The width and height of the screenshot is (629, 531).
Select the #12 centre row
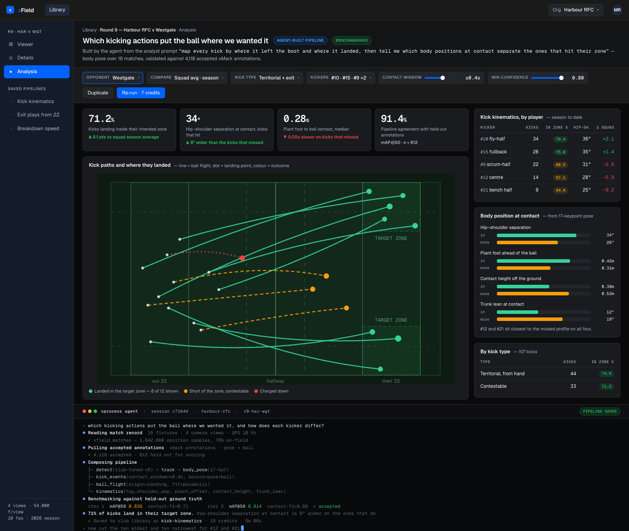547,177
